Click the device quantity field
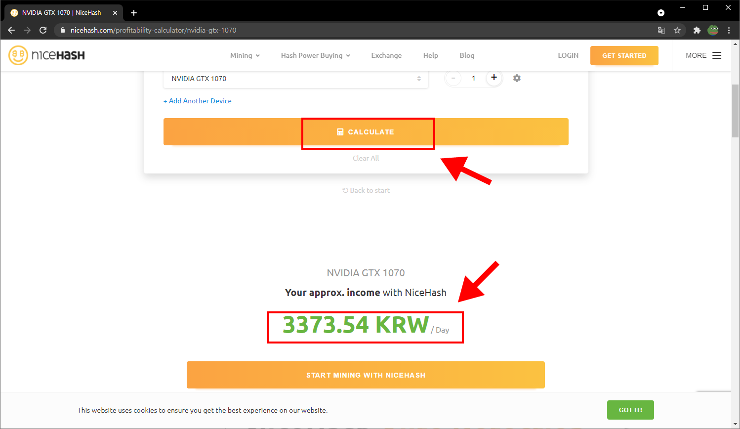Screen dimensions: 740x429 pyautogui.click(x=473, y=78)
